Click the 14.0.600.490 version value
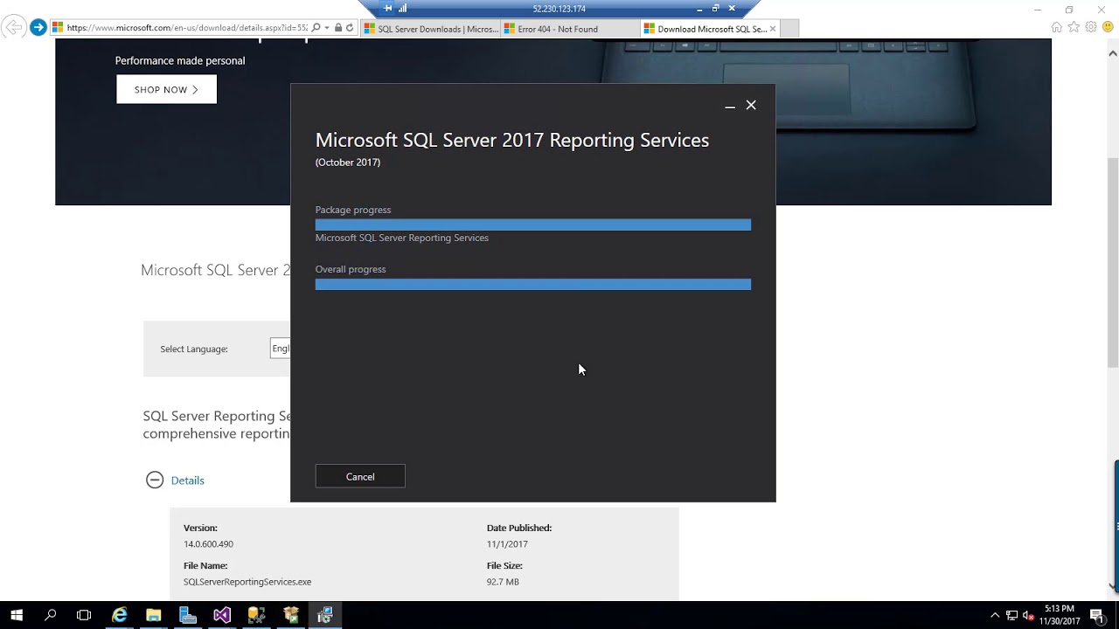The width and height of the screenshot is (1119, 629). (208, 543)
